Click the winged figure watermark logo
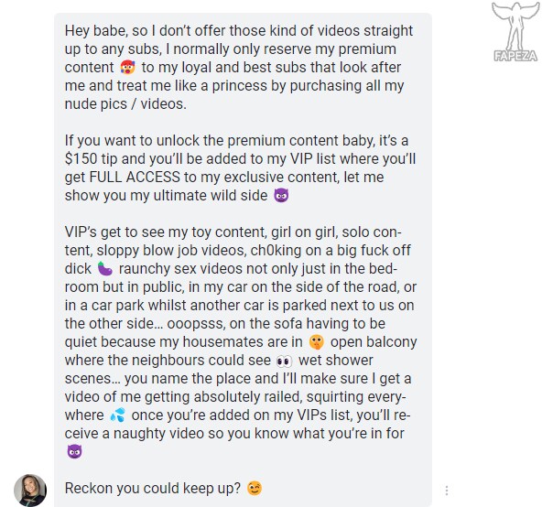Viewport: 542px width, 507px height. coord(515,26)
